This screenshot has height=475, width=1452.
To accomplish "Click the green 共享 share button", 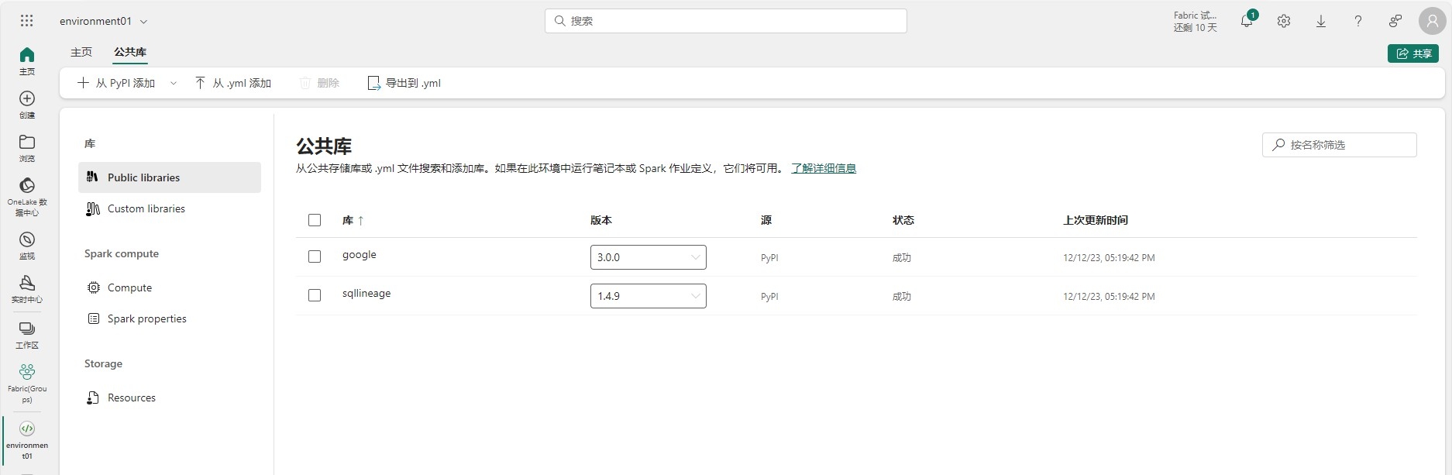I will (x=1412, y=53).
